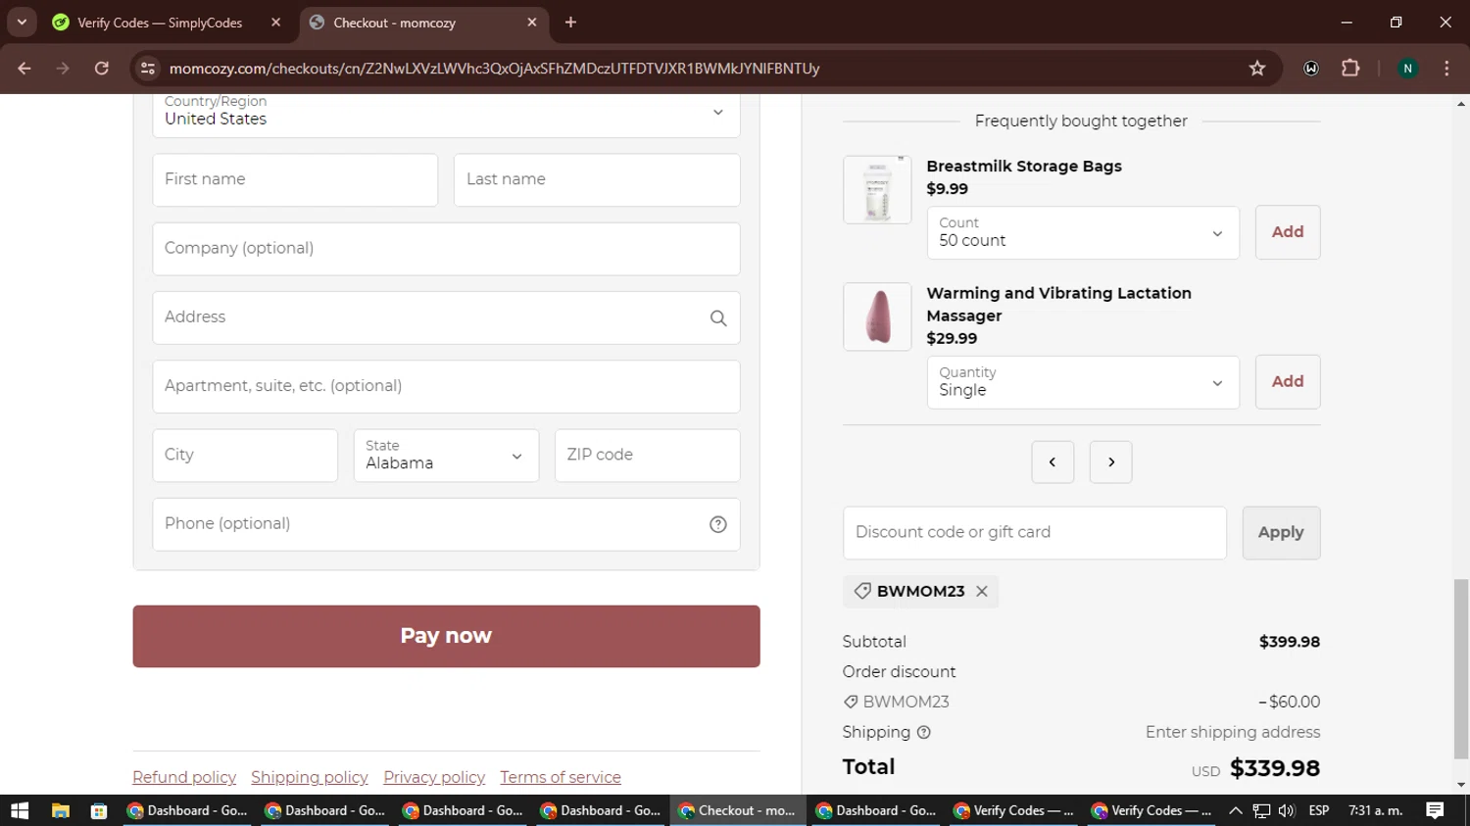The image size is (1470, 826).
Task: Click the Enter shipping address text
Action: point(1233,732)
